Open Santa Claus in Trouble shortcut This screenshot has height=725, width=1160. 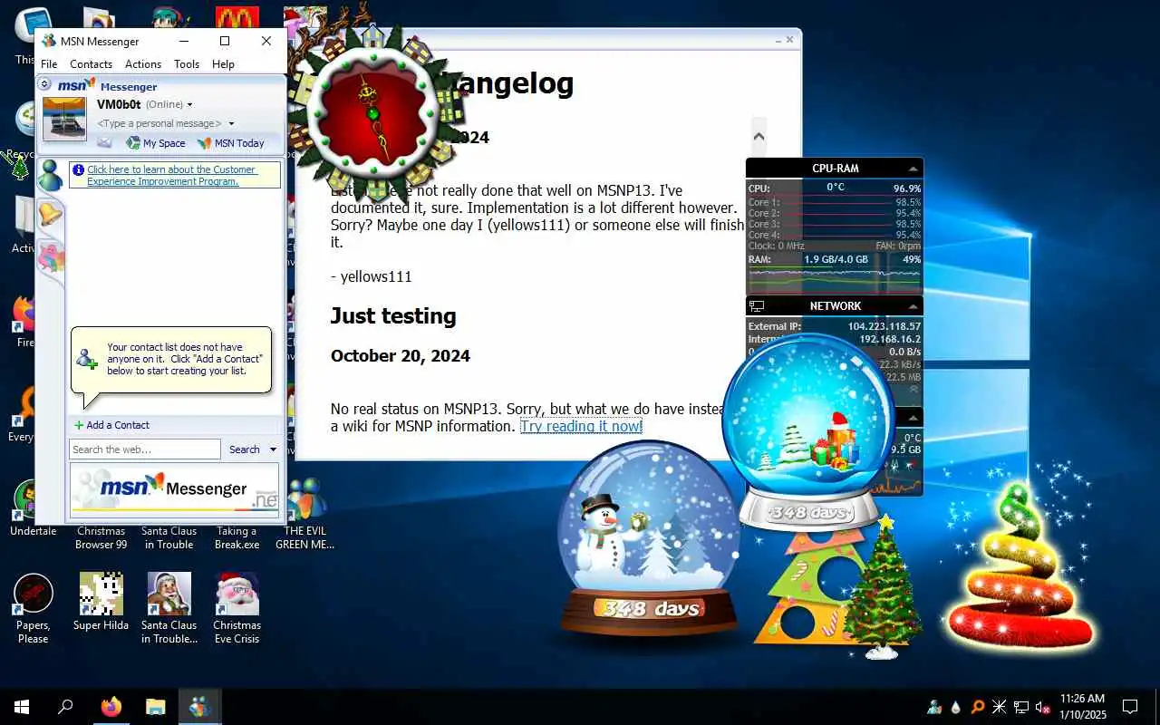pyautogui.click(x=169, y=537)
